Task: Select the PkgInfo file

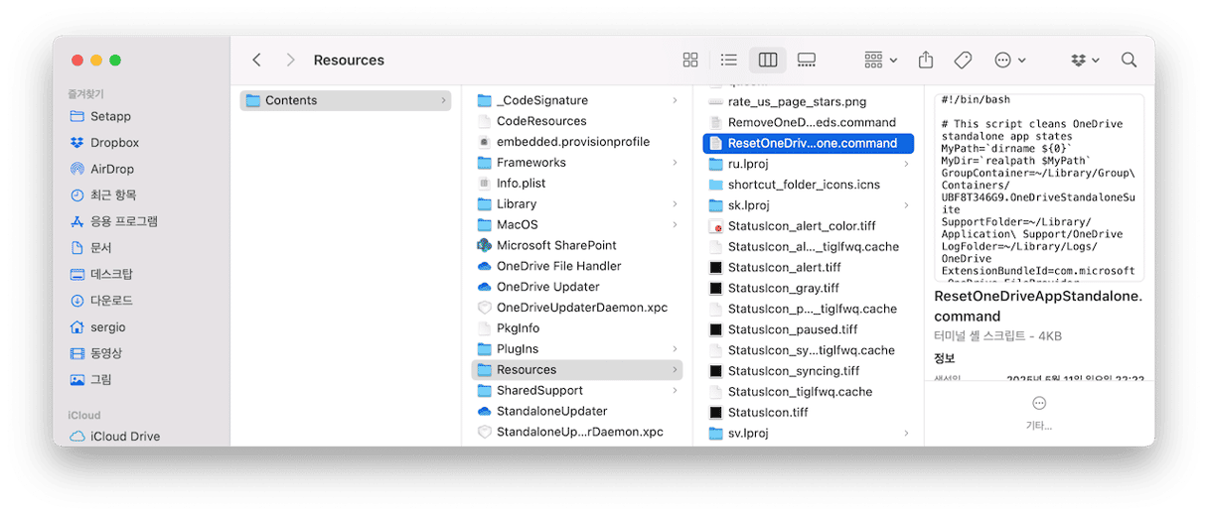Action: tap(576, 328)
